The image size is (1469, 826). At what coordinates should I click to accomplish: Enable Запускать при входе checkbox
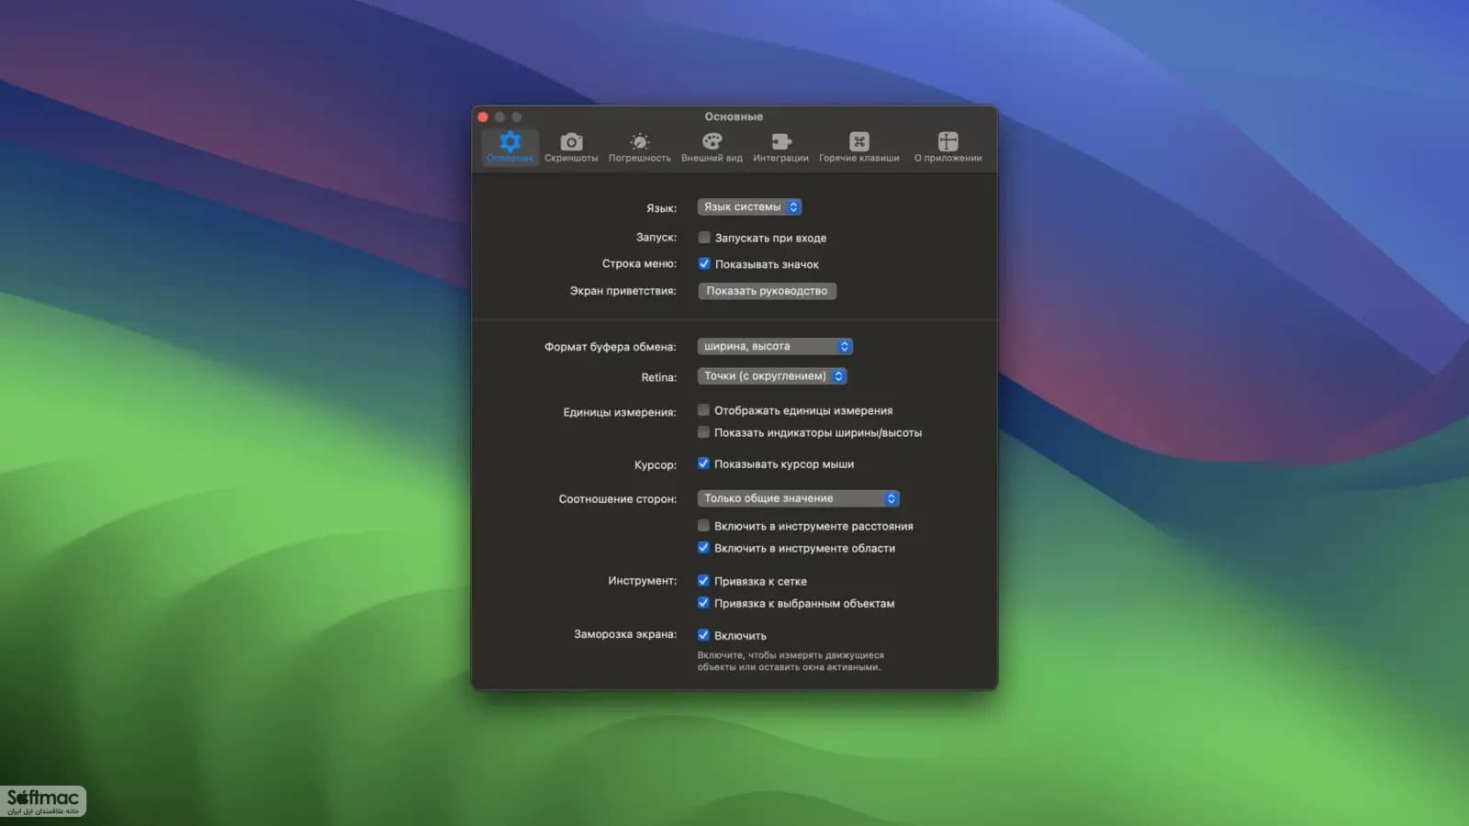[704, 238]
